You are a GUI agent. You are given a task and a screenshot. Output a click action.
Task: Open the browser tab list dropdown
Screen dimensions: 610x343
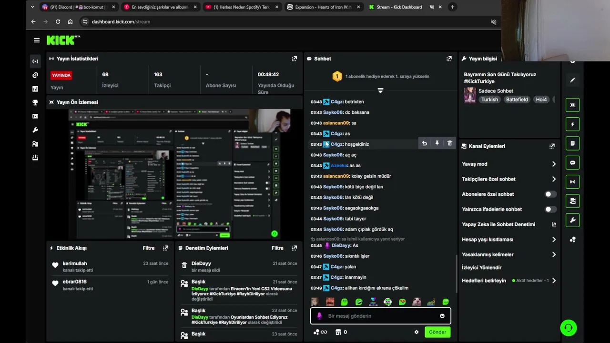32,7
